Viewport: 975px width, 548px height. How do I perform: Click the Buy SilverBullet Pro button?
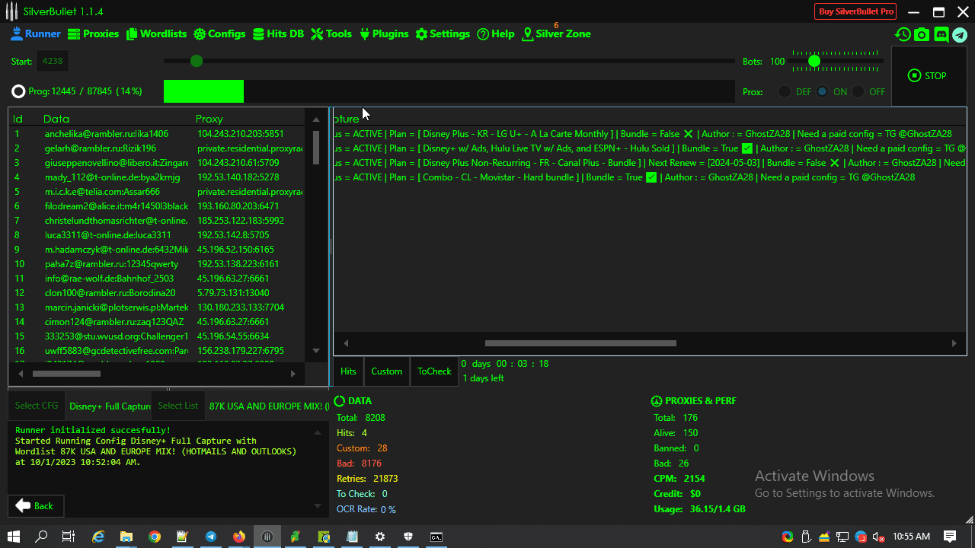(x=855, y=11)
